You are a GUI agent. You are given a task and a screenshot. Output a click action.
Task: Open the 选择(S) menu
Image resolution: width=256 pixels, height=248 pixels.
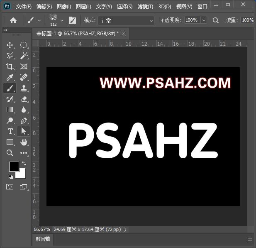coord(124,7)
